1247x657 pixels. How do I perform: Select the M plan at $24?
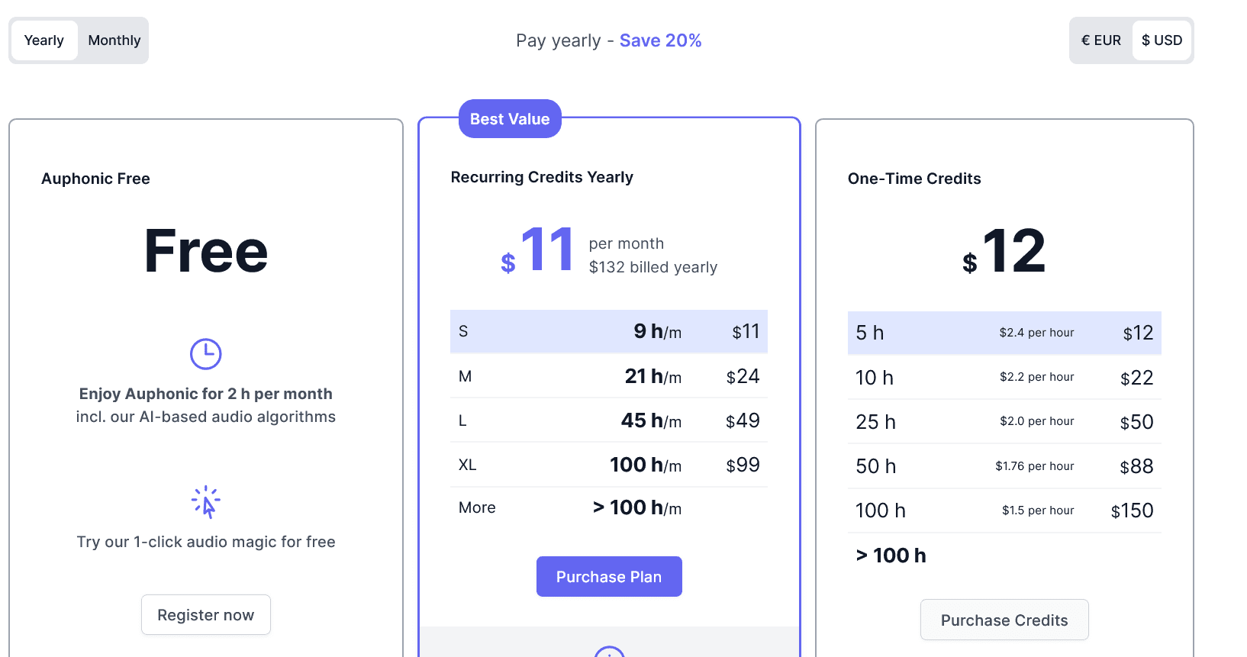(x=609, y=376)
